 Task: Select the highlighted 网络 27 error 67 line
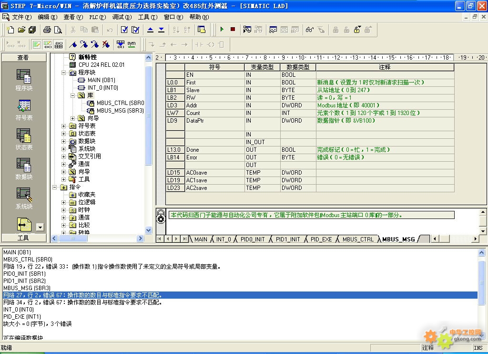point(240,295)
